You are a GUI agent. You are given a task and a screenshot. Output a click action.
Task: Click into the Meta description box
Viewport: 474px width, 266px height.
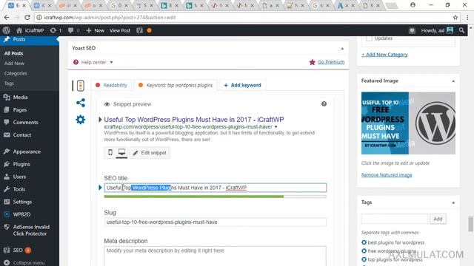click(216, 256)
